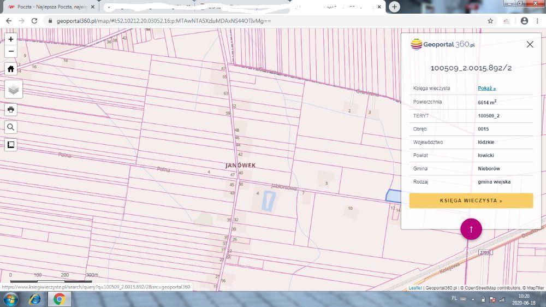546x307 pixels.
Task: Click the Geoportal360.pl logo
Action: point(443,45)
